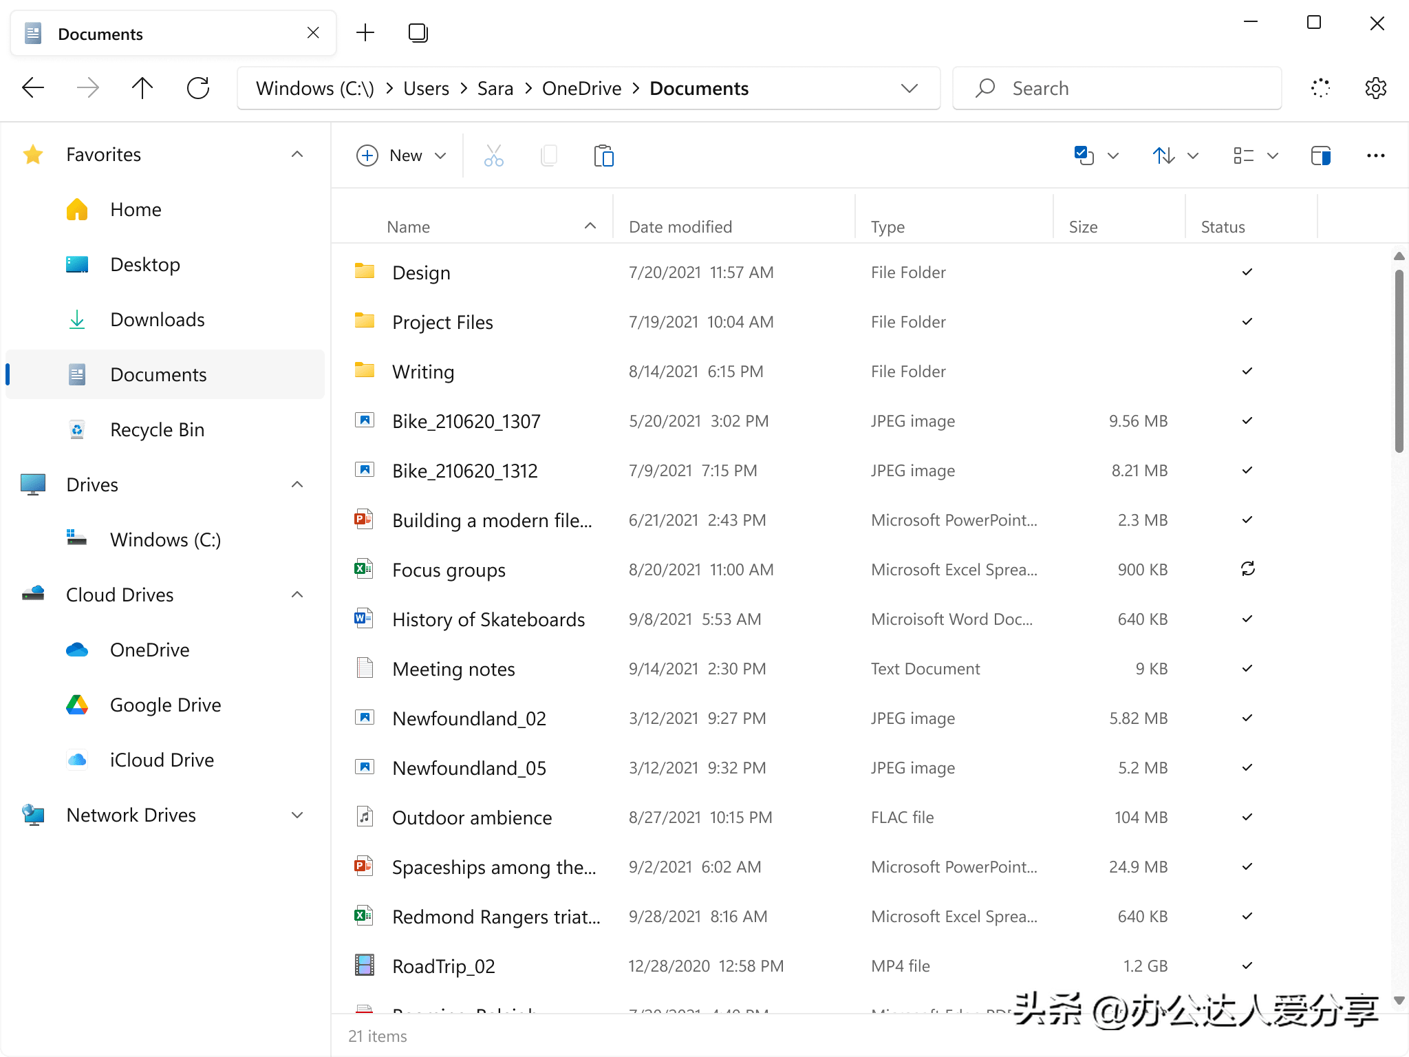Click OneDrive in the breadcrumb path
The image size is (1409, 1057).
click(581, 88)
